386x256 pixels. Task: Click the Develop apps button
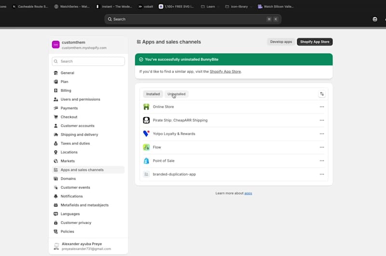click(x=281, y=42)
